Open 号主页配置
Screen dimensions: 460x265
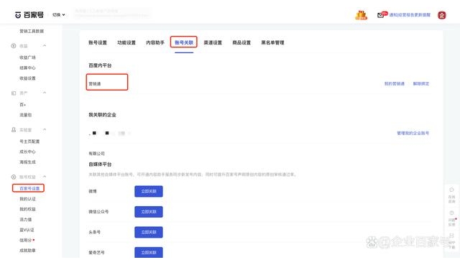tap(29, 141)
